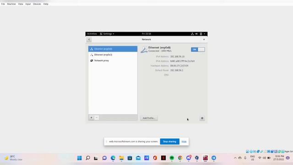Image resolution: width=293 pixels, height=165 pixels.
Task: Open Spotify from taskbar
Action: (172, 158)
